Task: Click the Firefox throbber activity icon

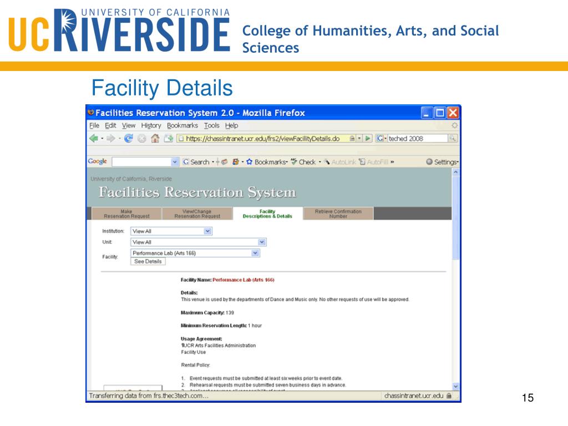Action: (x=455, y=125)
